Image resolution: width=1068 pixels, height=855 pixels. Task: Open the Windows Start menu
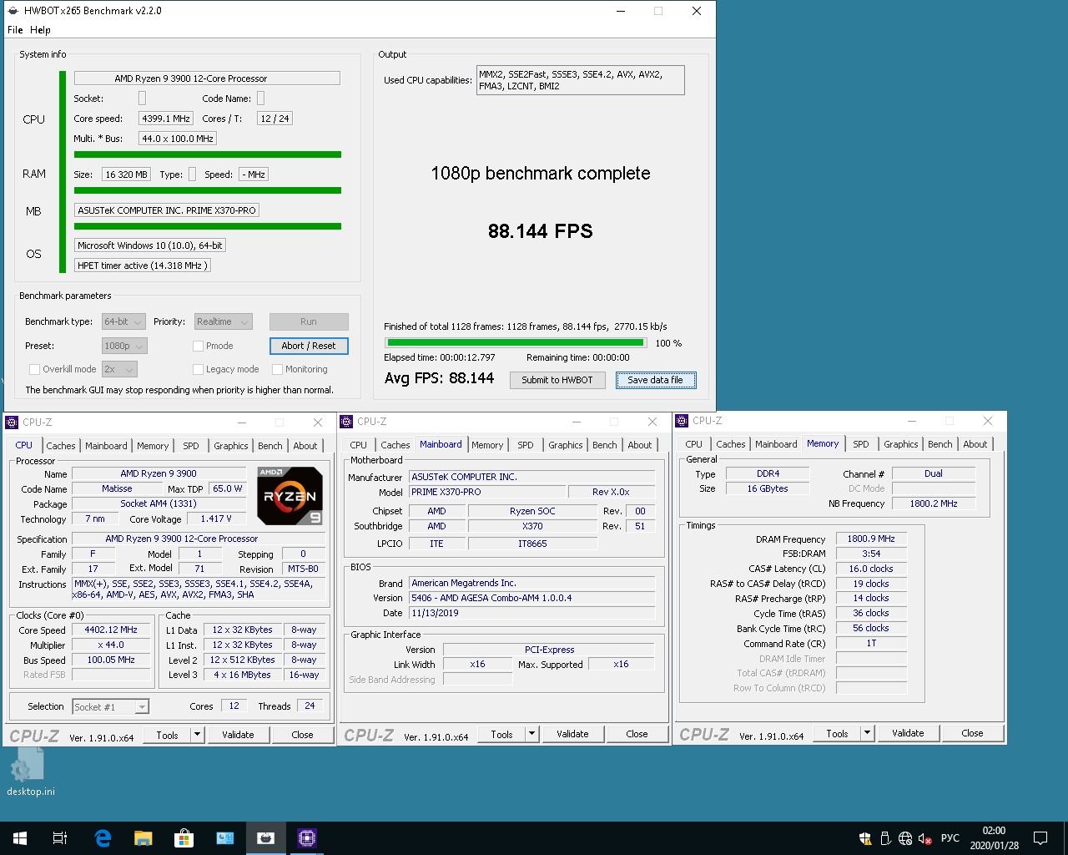pyautogui.click(x=20, y=838)
